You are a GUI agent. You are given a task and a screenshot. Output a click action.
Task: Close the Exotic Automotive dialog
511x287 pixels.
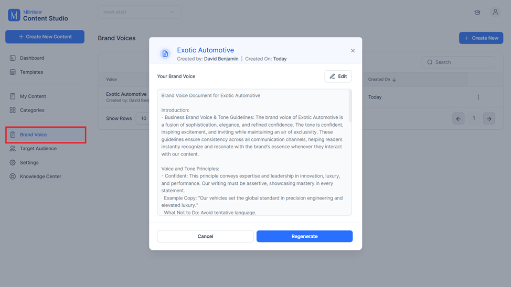(x=353, y=50)
